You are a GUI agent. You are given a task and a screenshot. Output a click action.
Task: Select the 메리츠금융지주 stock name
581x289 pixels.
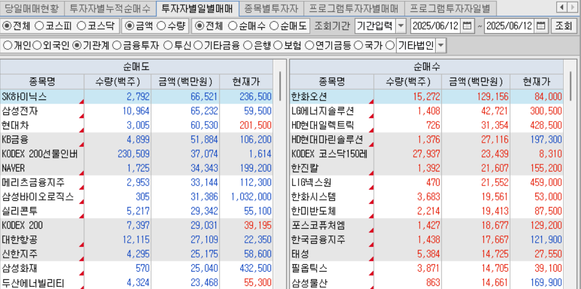(33, 182)
